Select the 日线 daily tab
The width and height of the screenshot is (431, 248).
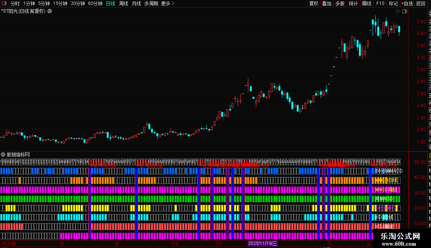click(x=111, y=3)
